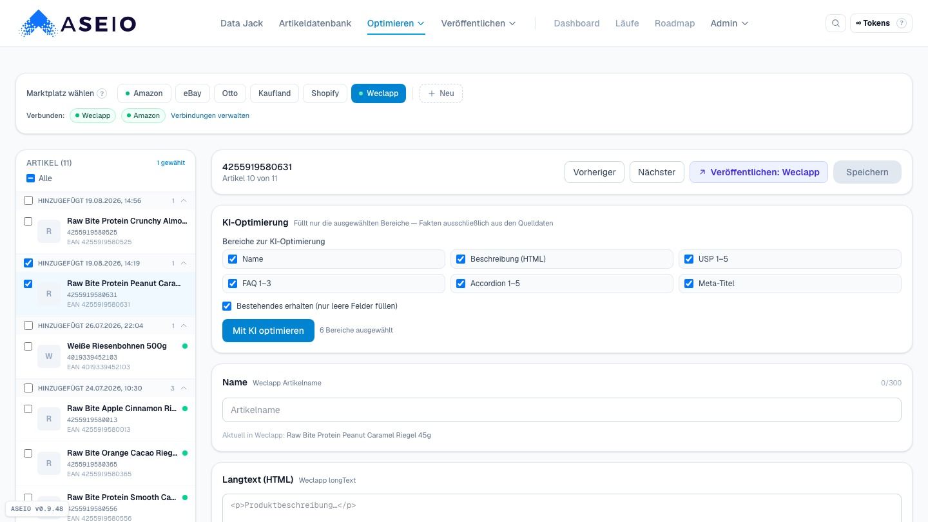Collapse group Hinzugefügt 24.07.2026, 10:30
The image size is (928, 522).
(184, 388)
